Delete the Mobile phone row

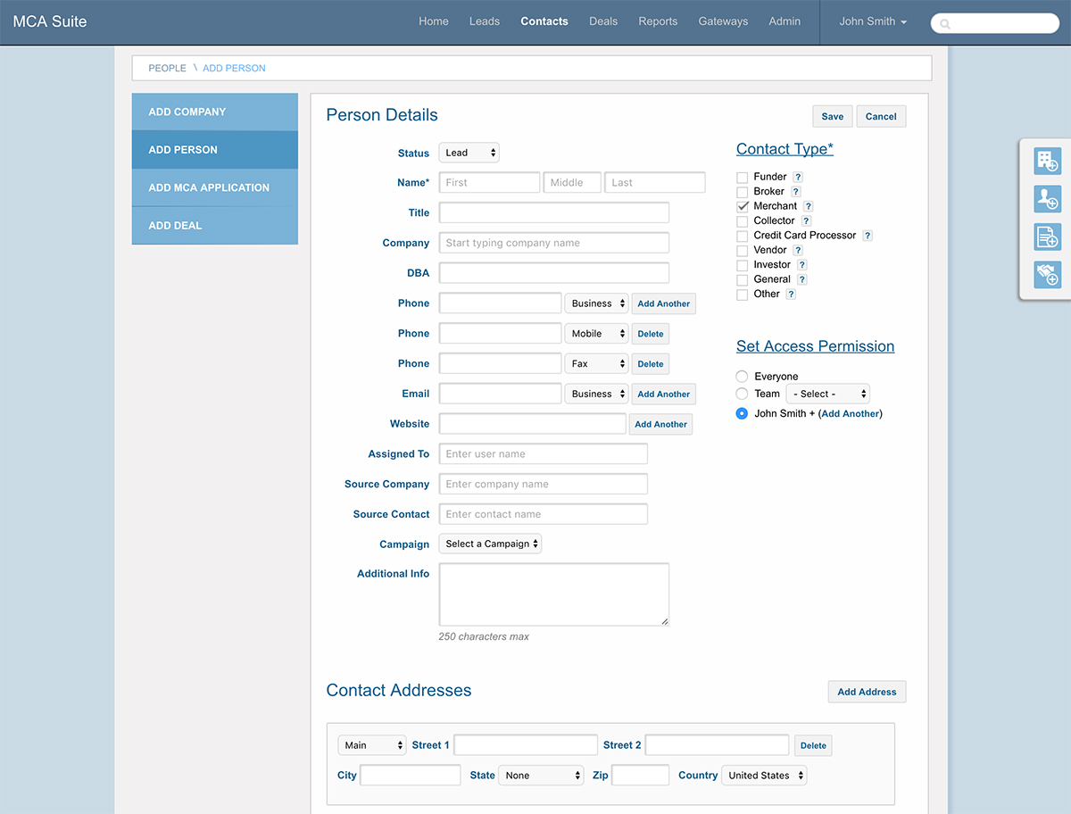(x=651, y=334)
